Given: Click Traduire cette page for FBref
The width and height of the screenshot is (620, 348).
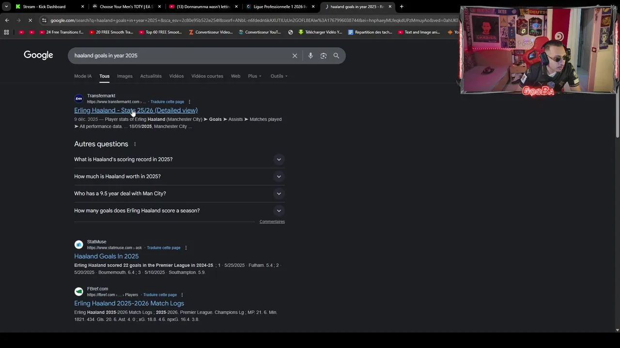Looking at the screenshot, I should pos(160,295).
